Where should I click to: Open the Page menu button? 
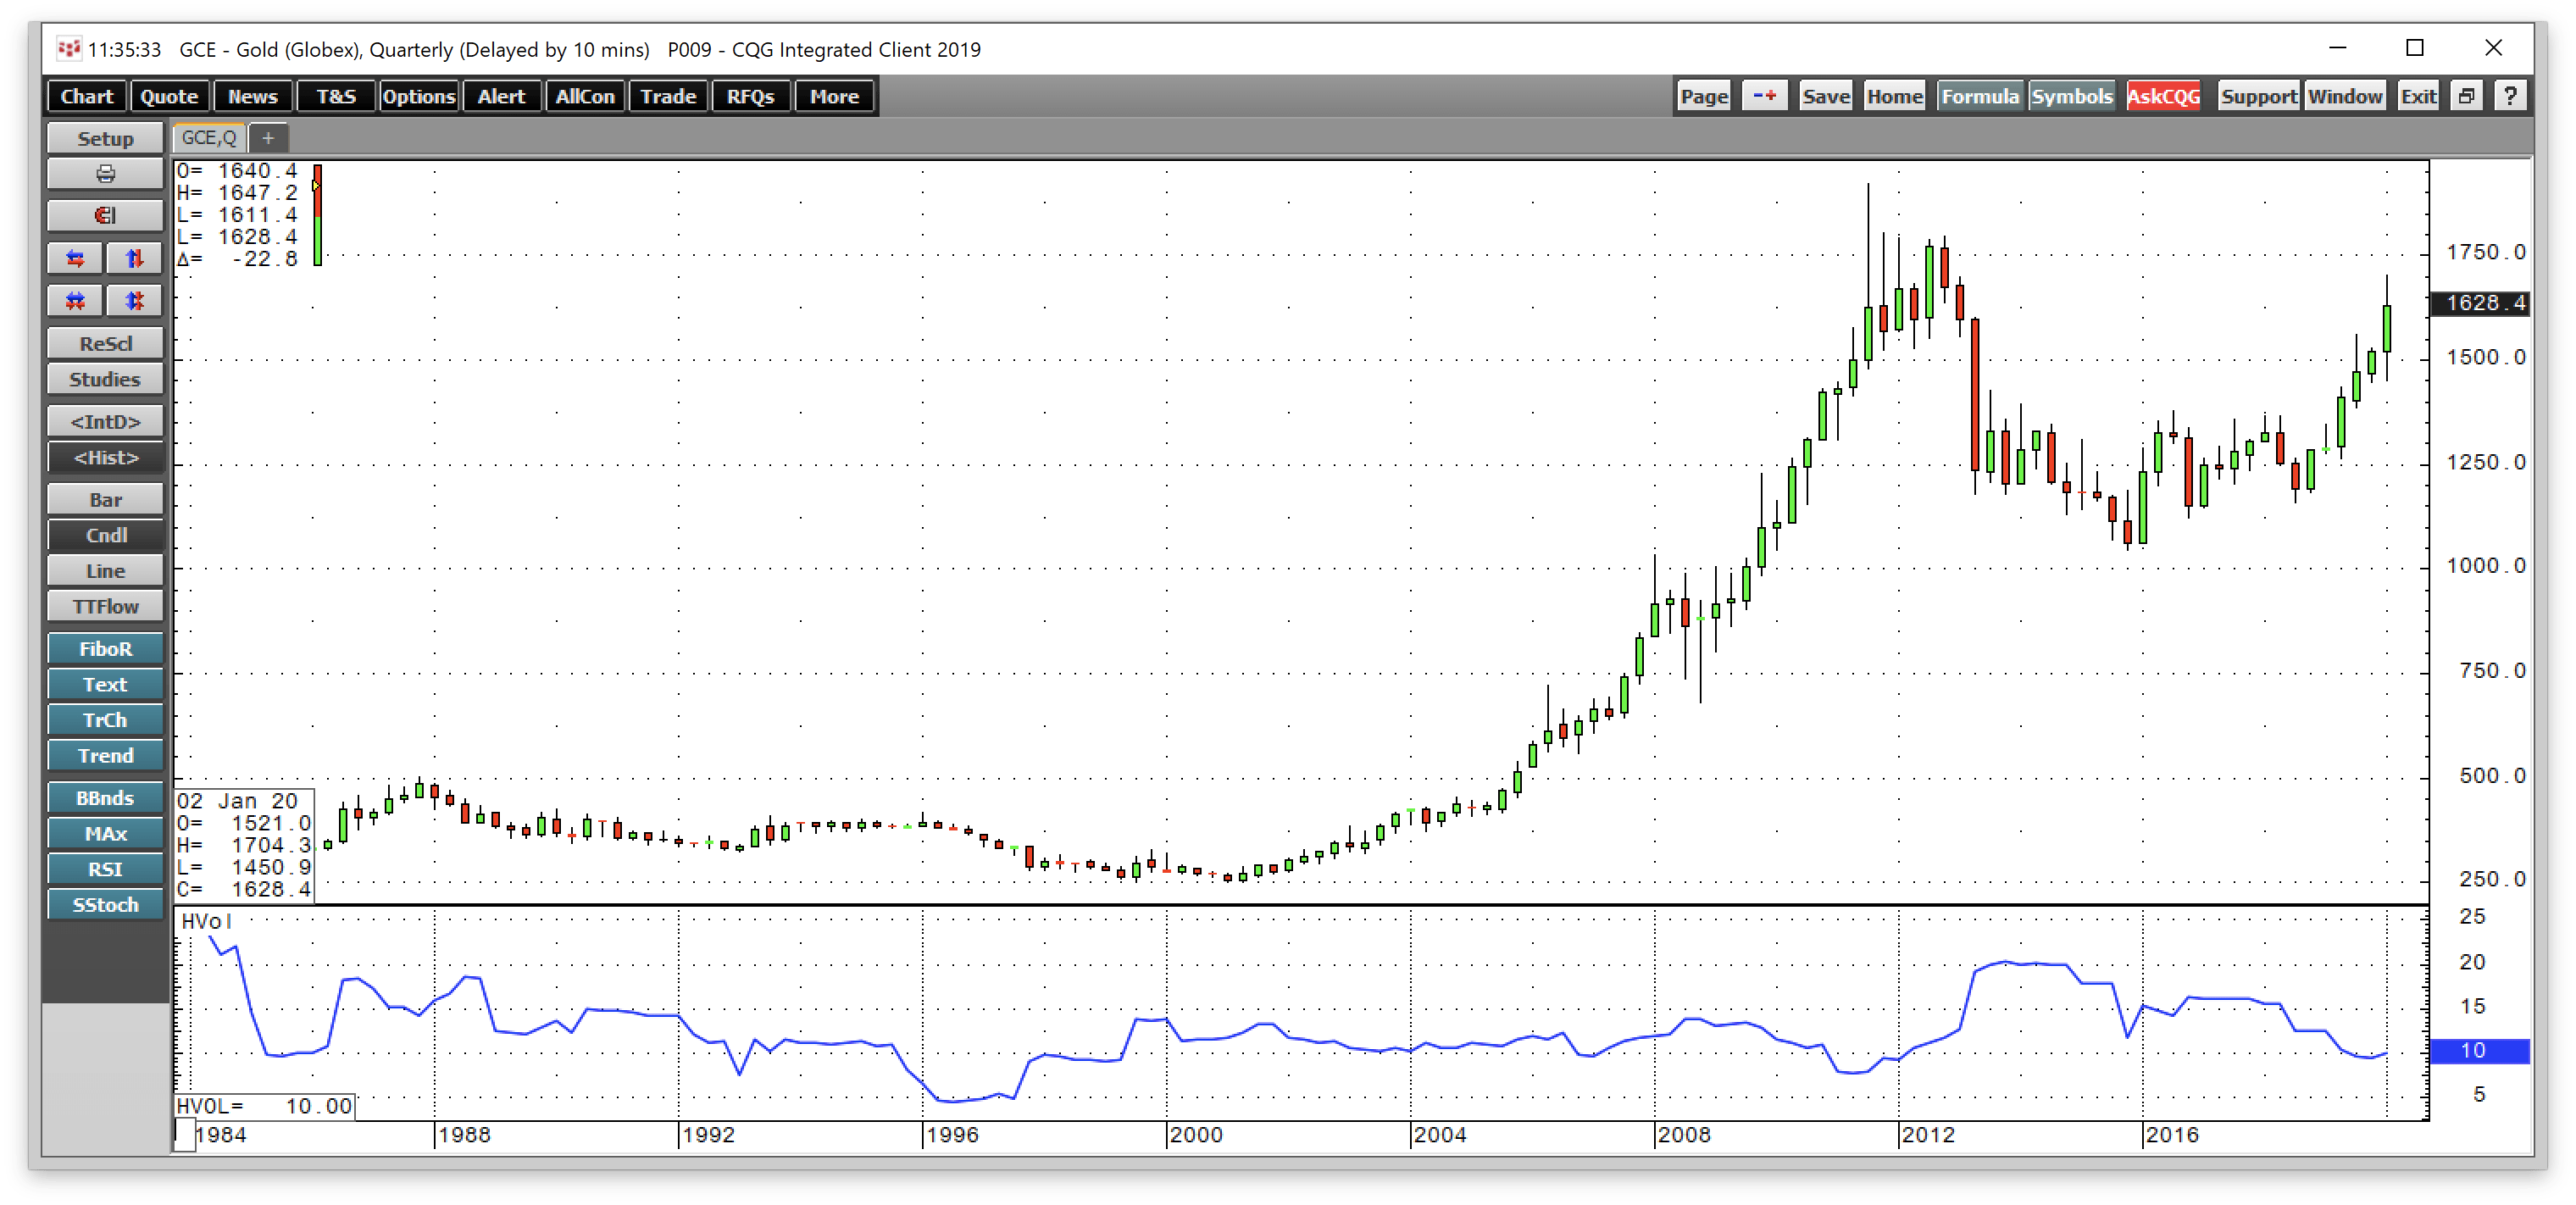pyautogui.click(x=1704, y=96)
